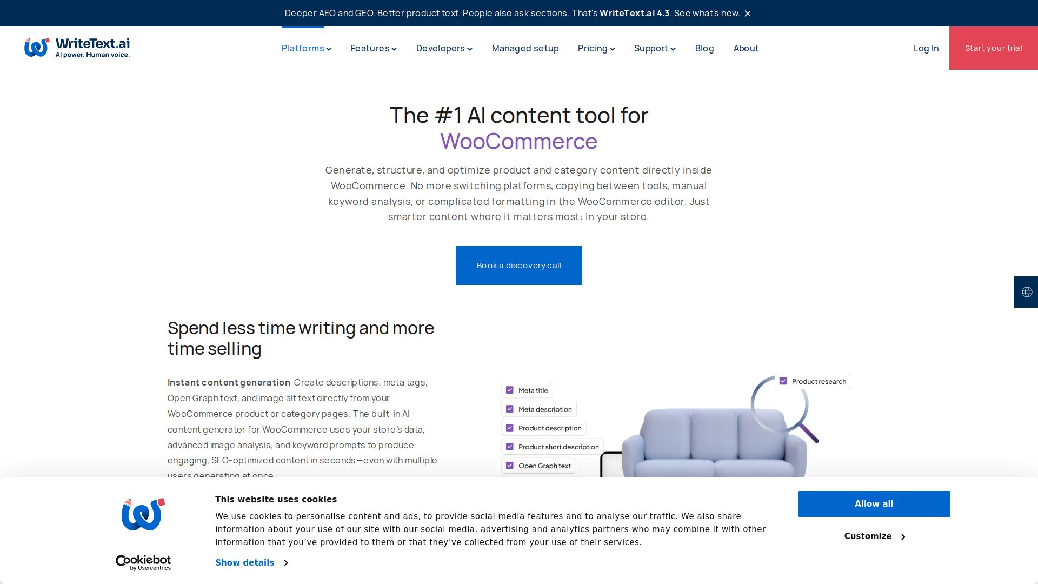Click the Show details chevron arrow
Screen dimensions: 1038x584
285,562
